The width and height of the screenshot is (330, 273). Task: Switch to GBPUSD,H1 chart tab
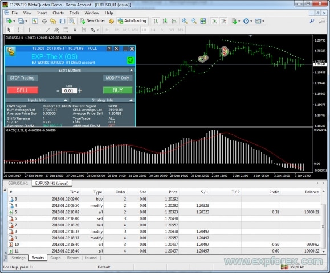tap(18, 183)
